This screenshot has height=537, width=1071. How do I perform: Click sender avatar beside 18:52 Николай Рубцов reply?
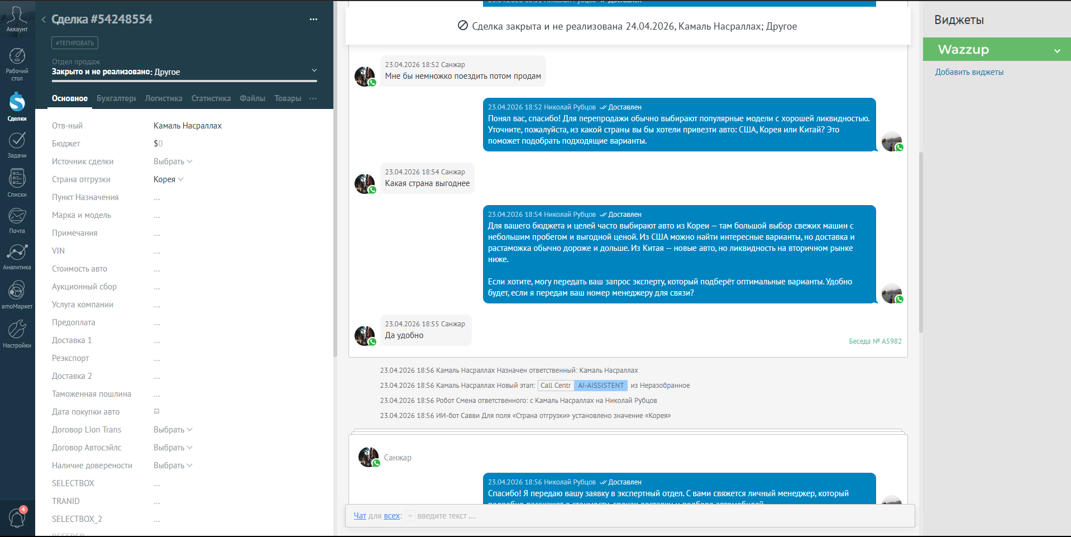point(892,141)
